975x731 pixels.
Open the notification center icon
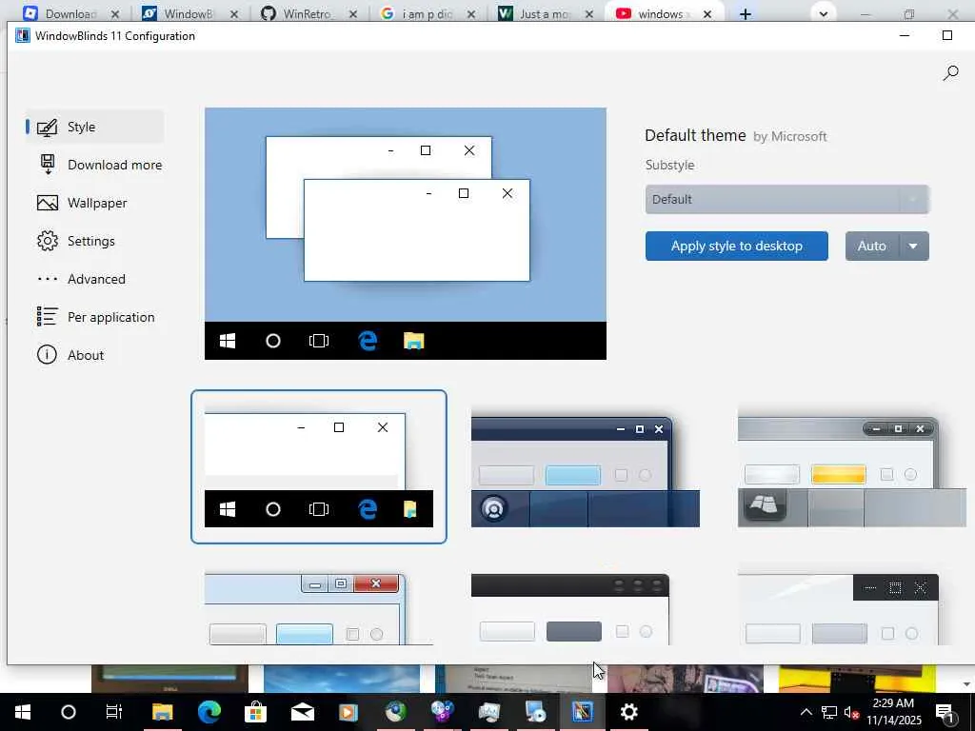(945, 713)
